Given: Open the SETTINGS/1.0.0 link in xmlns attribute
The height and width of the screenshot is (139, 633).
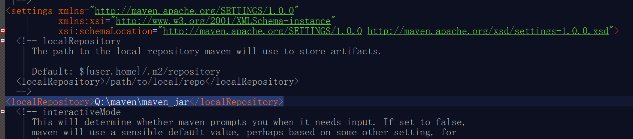Looking at the screenshot, I should (x=194, y=11).
